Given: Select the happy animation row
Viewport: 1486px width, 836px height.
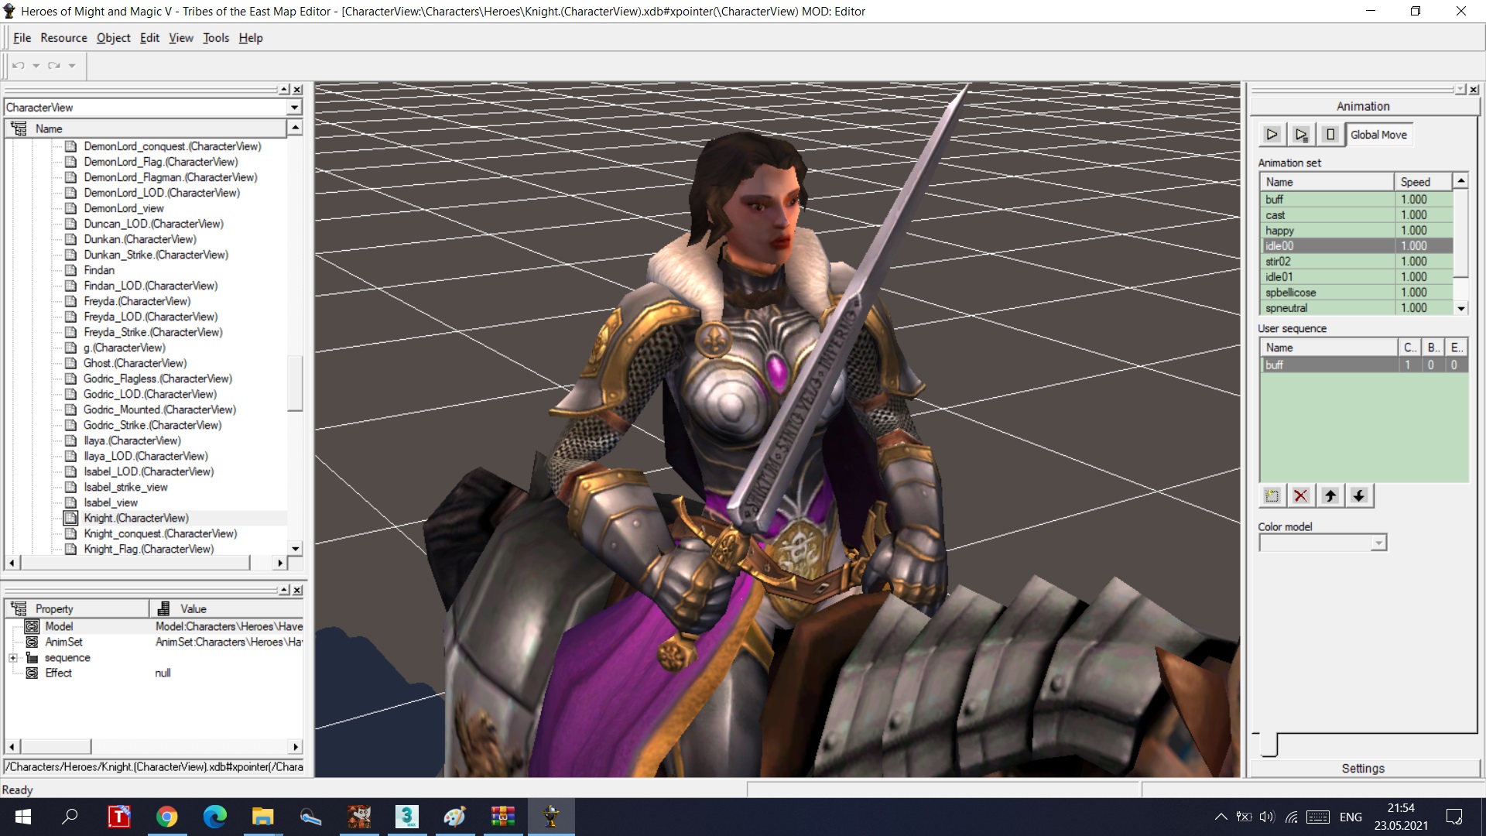Looking at the screenshot, I should pyautogui.click(x=1356, y=231).
